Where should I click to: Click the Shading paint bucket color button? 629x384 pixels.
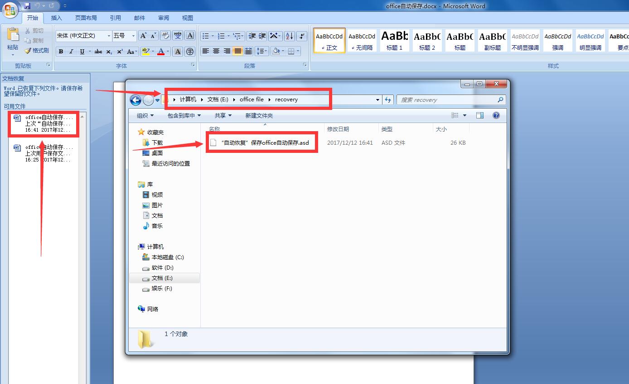(x=276, y=51)
